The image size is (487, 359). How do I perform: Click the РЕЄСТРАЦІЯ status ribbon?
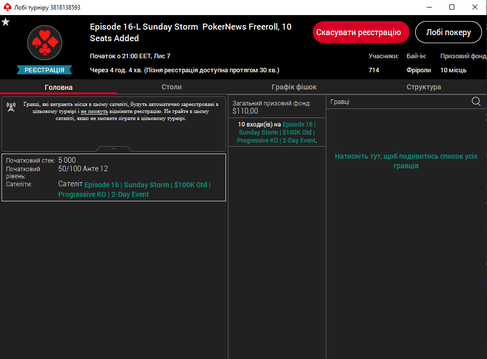pos(44,70)
